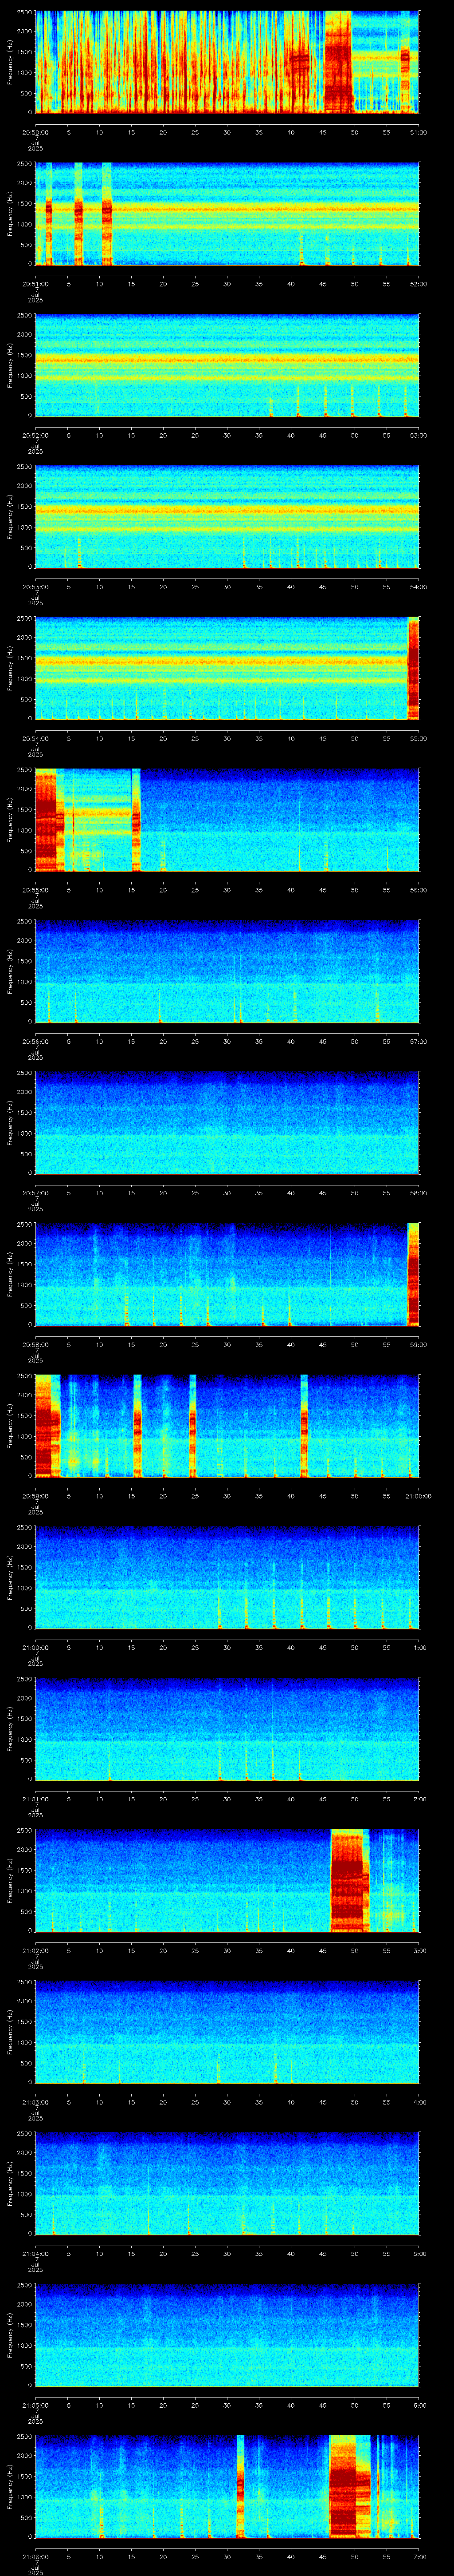The height and width of the screenshot is (2576, 454).
Task: Click the '20:58:00' time axis label
Action: [35, 1344]
